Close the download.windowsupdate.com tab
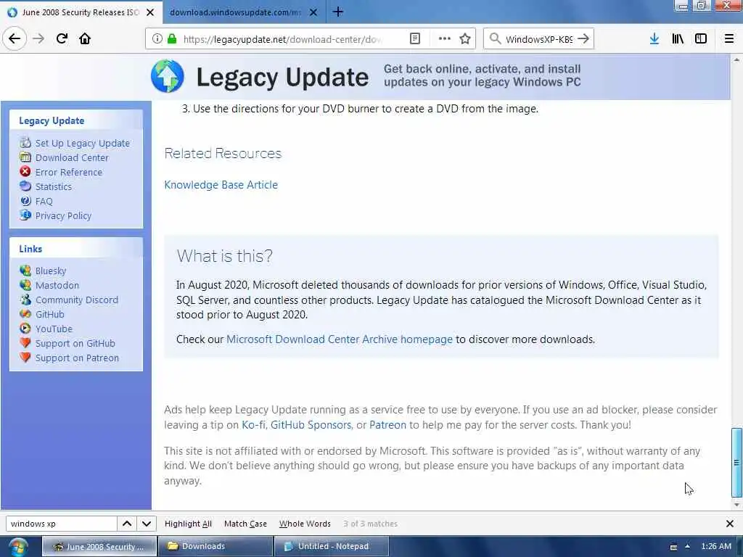 click(x=313, y=12)
